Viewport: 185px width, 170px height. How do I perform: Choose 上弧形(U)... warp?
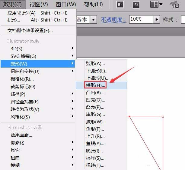click(x=101, y=78)
